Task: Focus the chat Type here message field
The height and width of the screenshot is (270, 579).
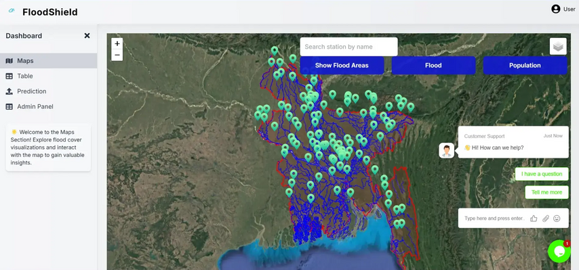Action: 494,219
